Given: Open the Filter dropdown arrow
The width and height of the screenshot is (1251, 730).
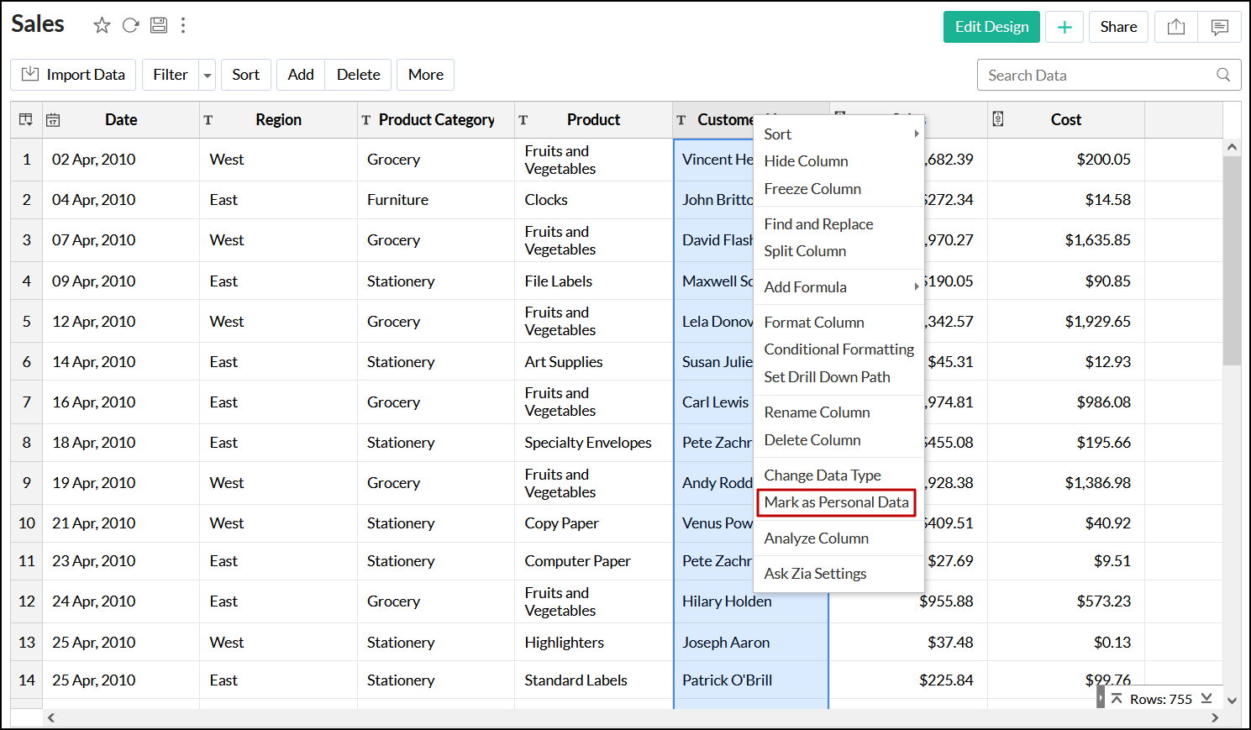Looking at the screenshot, I should coord(207,76).
